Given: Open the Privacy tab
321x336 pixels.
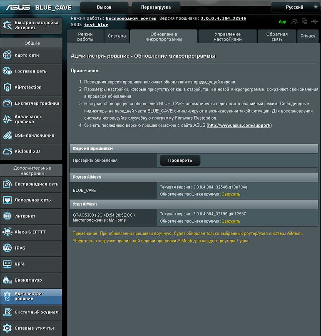Looking at the screenshot, I should [308, 36].
